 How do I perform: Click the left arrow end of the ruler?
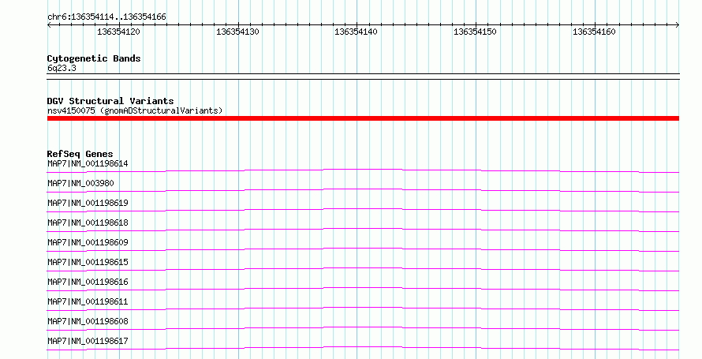(49, 25)
